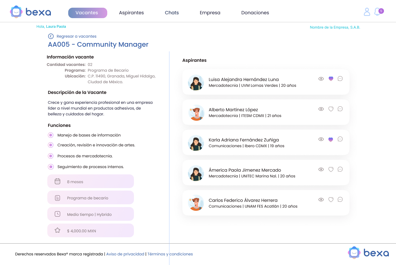Click Luisa Alejandra's avatar photo
This screenshot has height=265, width=396.
[196, 82]
